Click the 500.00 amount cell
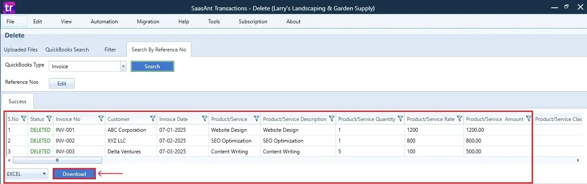This screenshot has height=184, width=587. [498, 152]
